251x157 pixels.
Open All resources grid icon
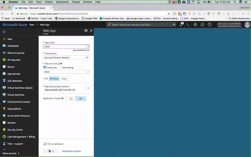(4, 60)
